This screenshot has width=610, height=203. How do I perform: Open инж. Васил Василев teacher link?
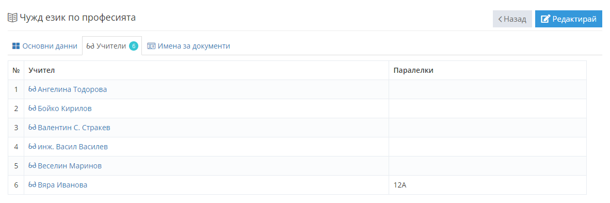[73, 147]
